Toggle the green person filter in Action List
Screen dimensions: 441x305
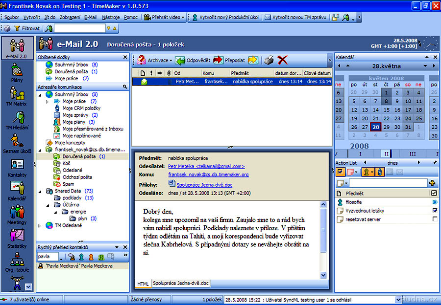pyautogui.click(x=368, y=172)
